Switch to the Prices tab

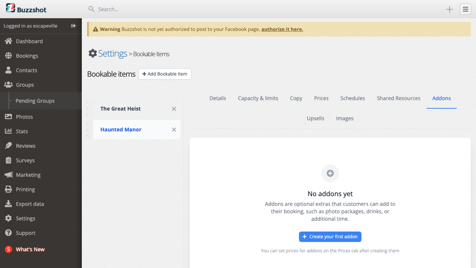coord(321,98)
